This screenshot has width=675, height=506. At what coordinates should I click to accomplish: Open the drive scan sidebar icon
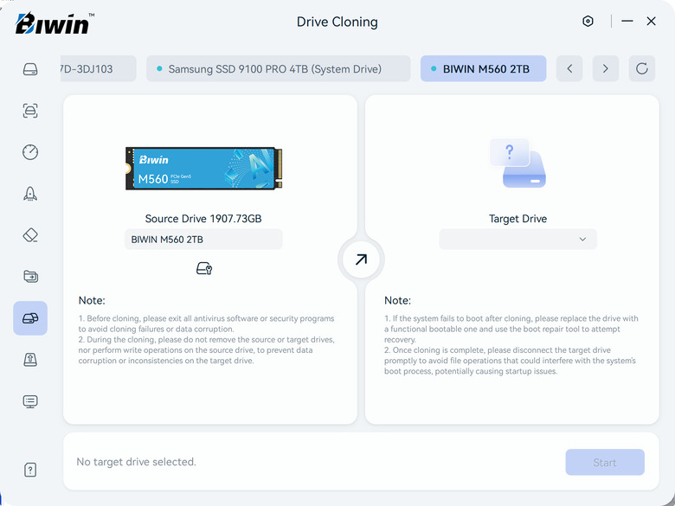(x=30, y=111)
